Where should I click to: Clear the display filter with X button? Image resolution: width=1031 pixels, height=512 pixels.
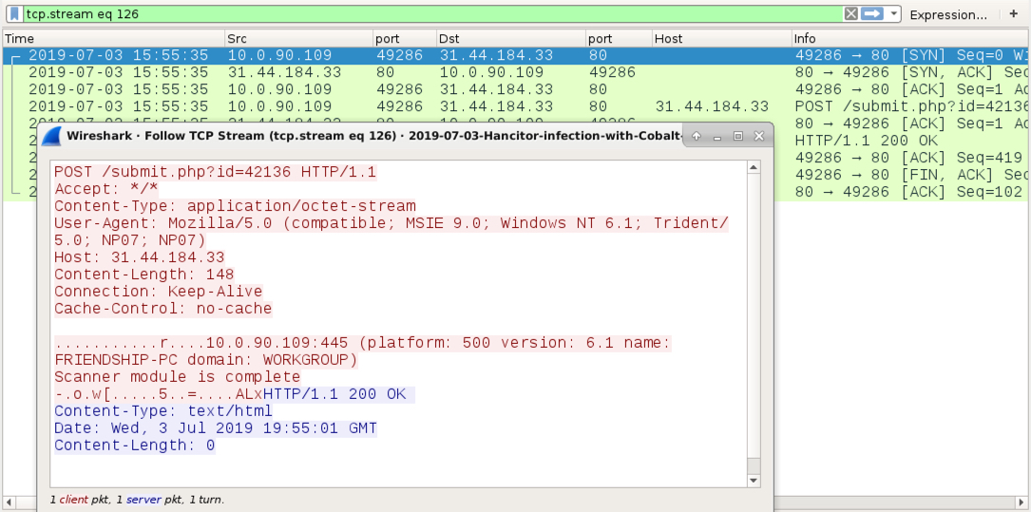[x=850, y=14]
